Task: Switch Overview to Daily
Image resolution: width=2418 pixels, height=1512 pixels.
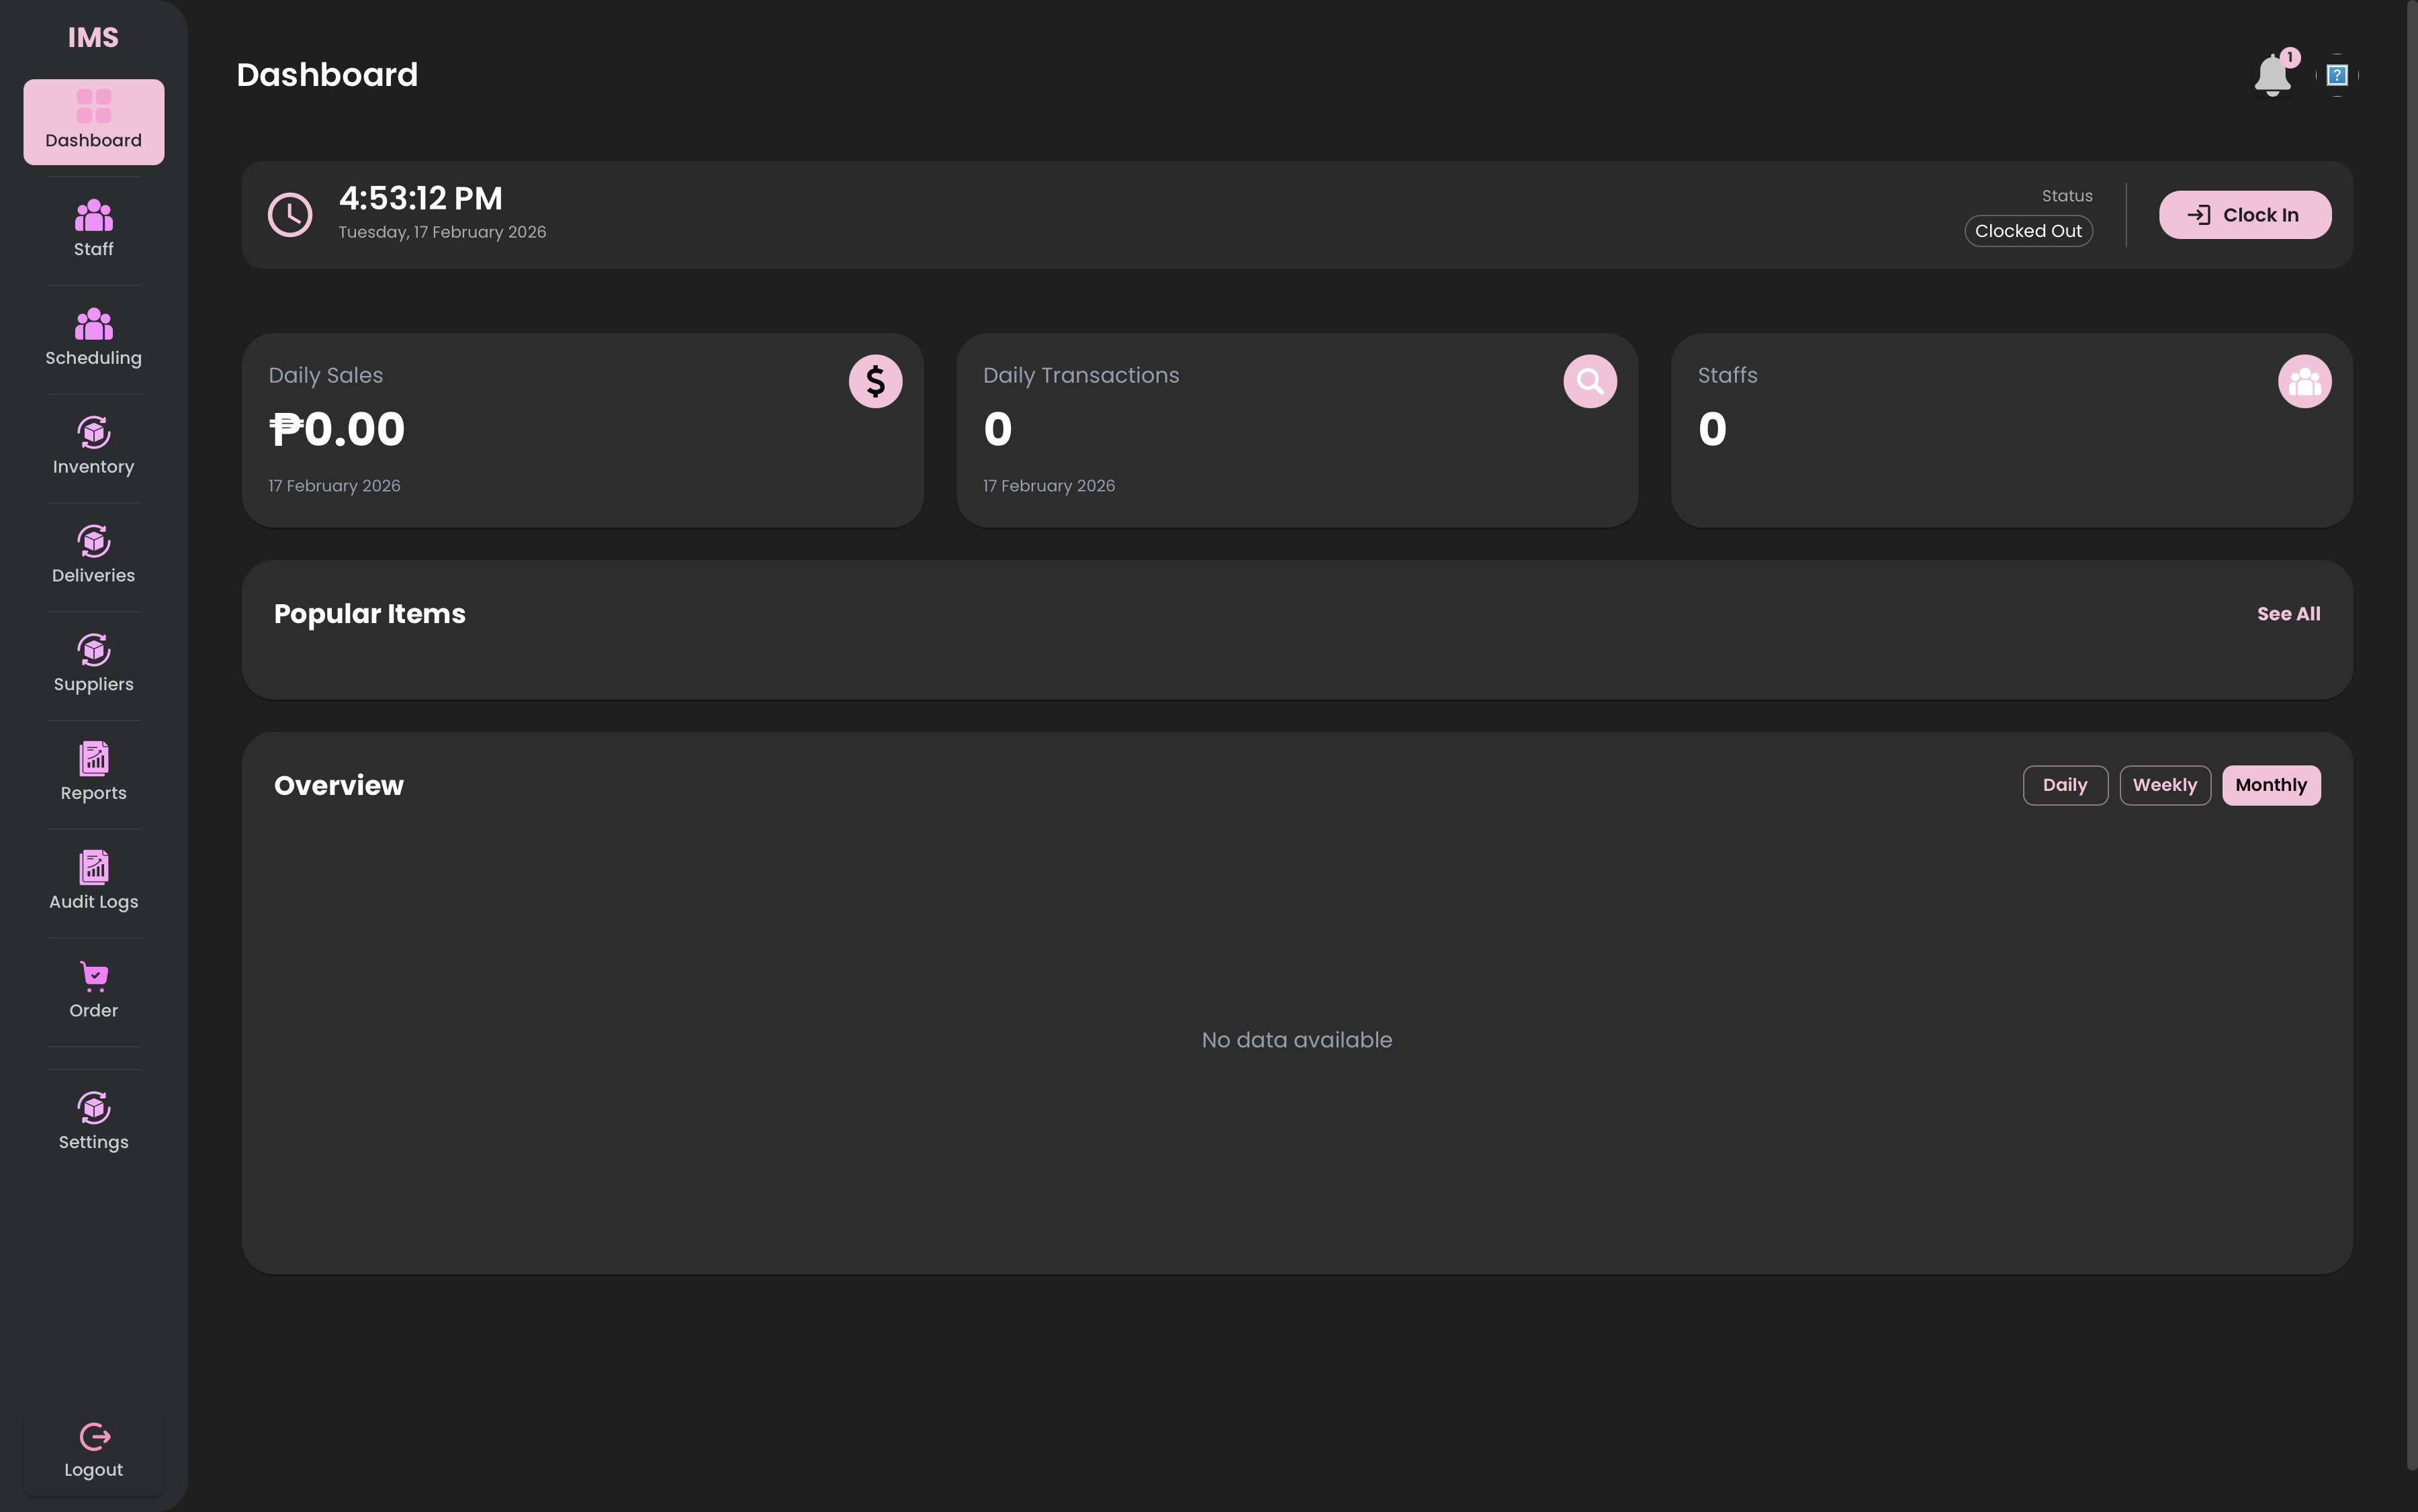Action: pos(2065,785)
